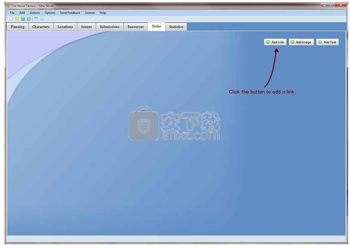Create a new novel with the blank page icon
The image size is (350, 248).
click(11, 19)
